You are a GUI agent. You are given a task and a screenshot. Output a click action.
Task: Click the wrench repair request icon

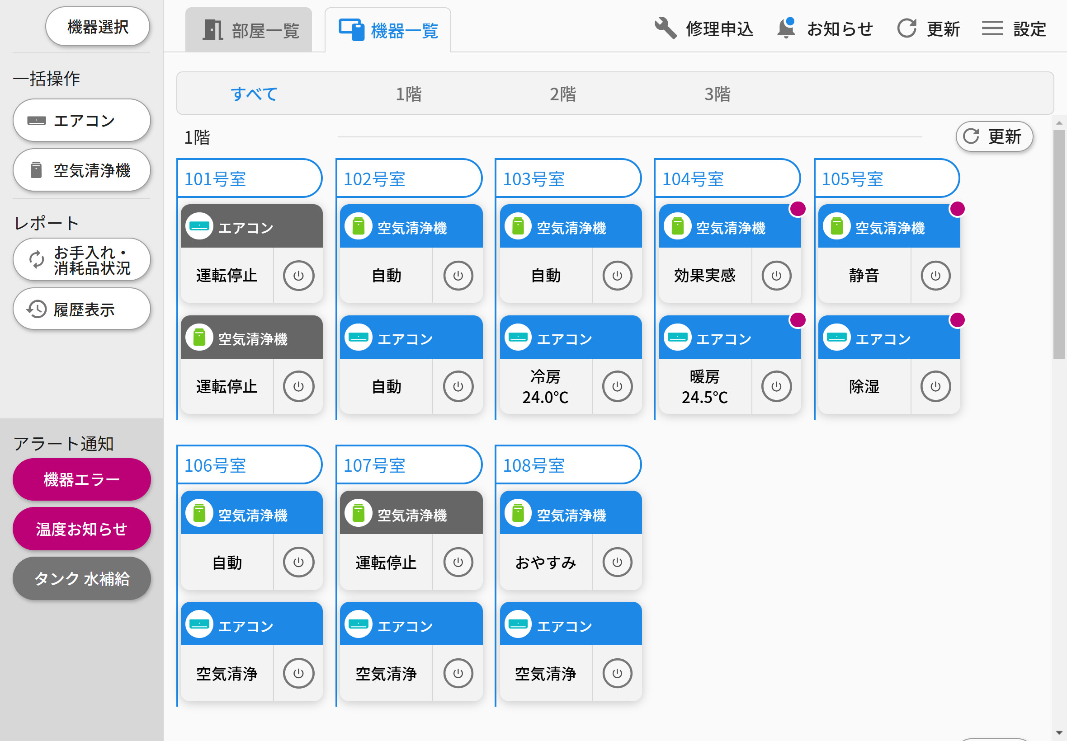pyautogui.click(x=665, y=28)
